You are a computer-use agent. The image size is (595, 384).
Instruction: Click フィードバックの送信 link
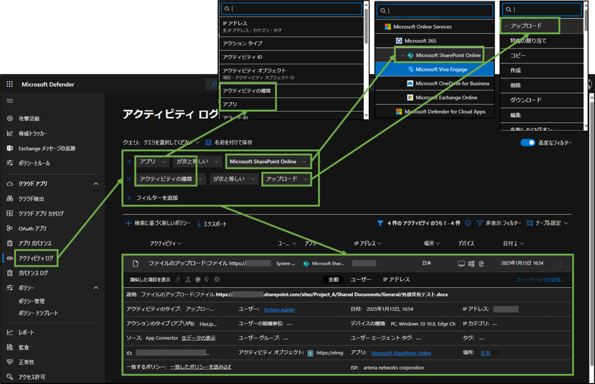tap(539, 279)
